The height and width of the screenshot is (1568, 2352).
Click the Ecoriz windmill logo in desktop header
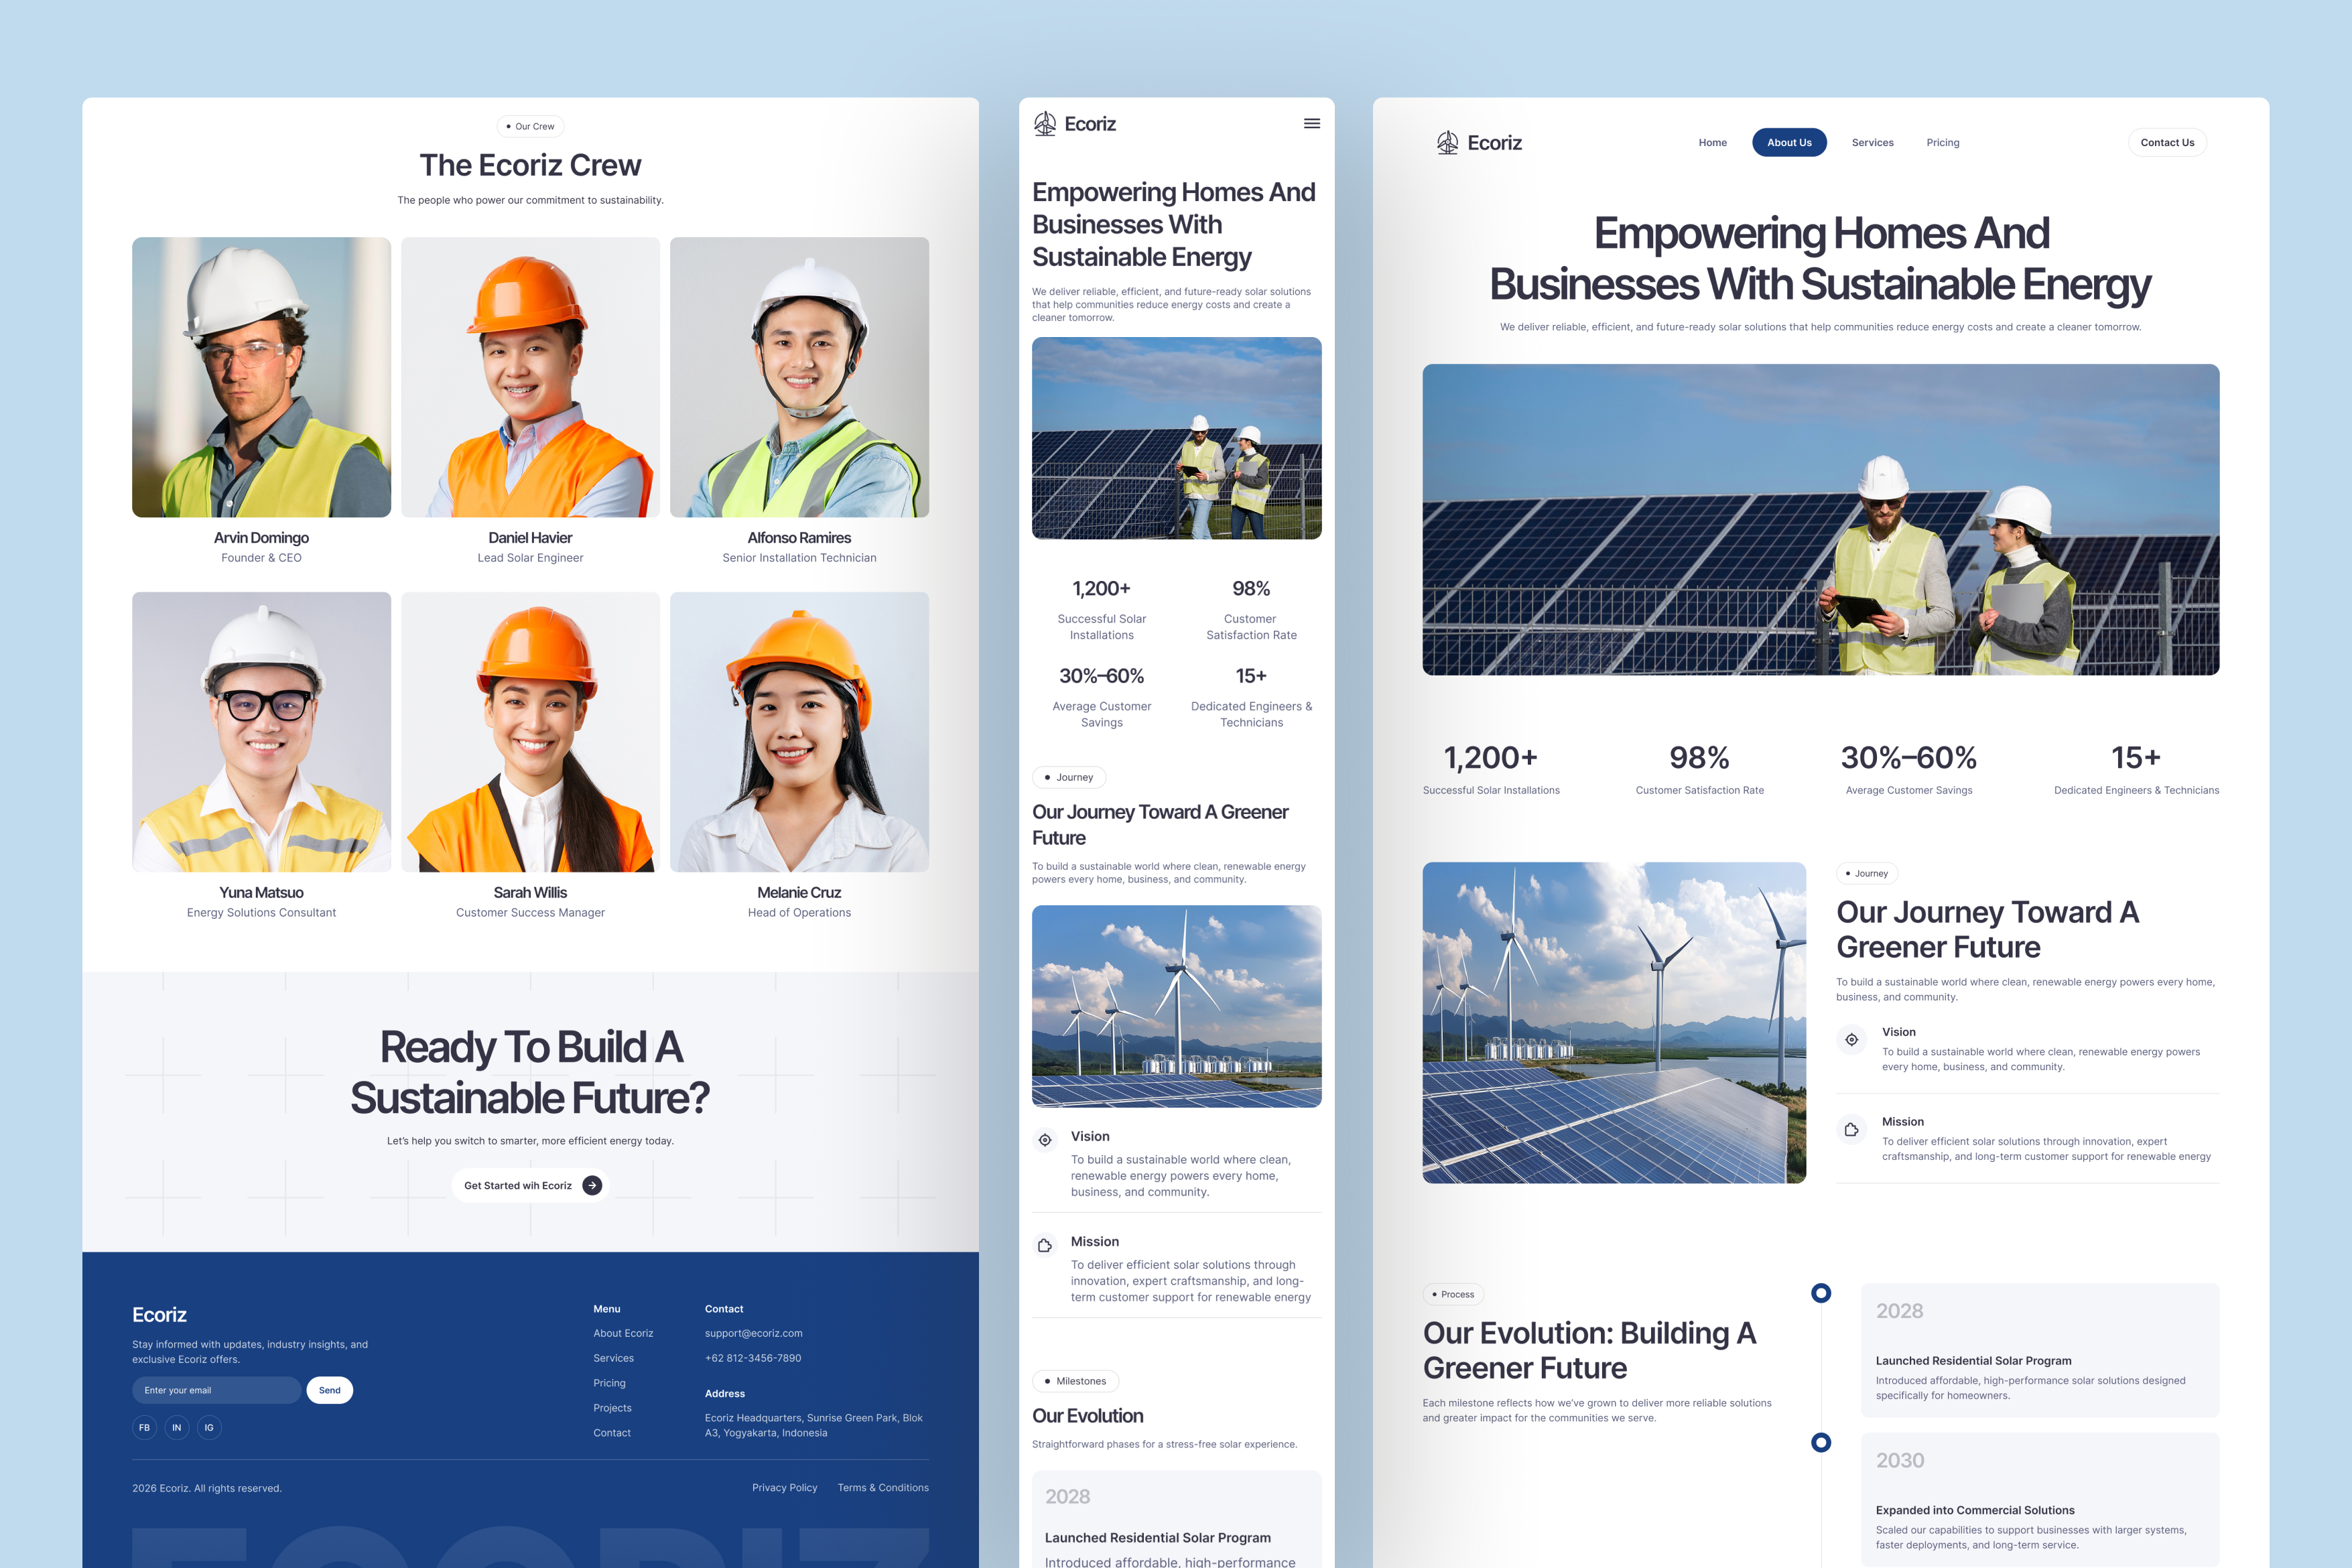point(1447,143)
